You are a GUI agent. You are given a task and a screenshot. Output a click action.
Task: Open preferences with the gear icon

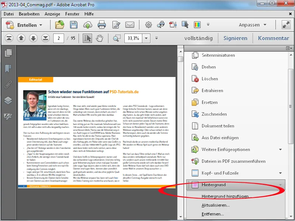click(149, 25)
